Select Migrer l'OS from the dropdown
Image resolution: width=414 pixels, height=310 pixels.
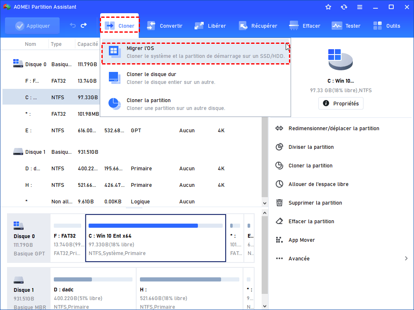[196, 52]
